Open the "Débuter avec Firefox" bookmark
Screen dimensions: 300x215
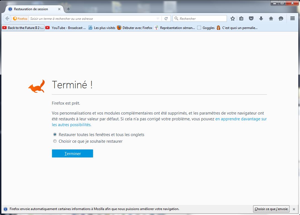coord(135,28)
